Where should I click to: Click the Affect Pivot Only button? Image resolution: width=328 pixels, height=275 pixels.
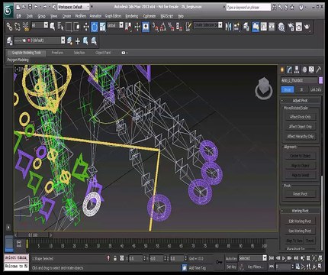(x=301, y=117)
